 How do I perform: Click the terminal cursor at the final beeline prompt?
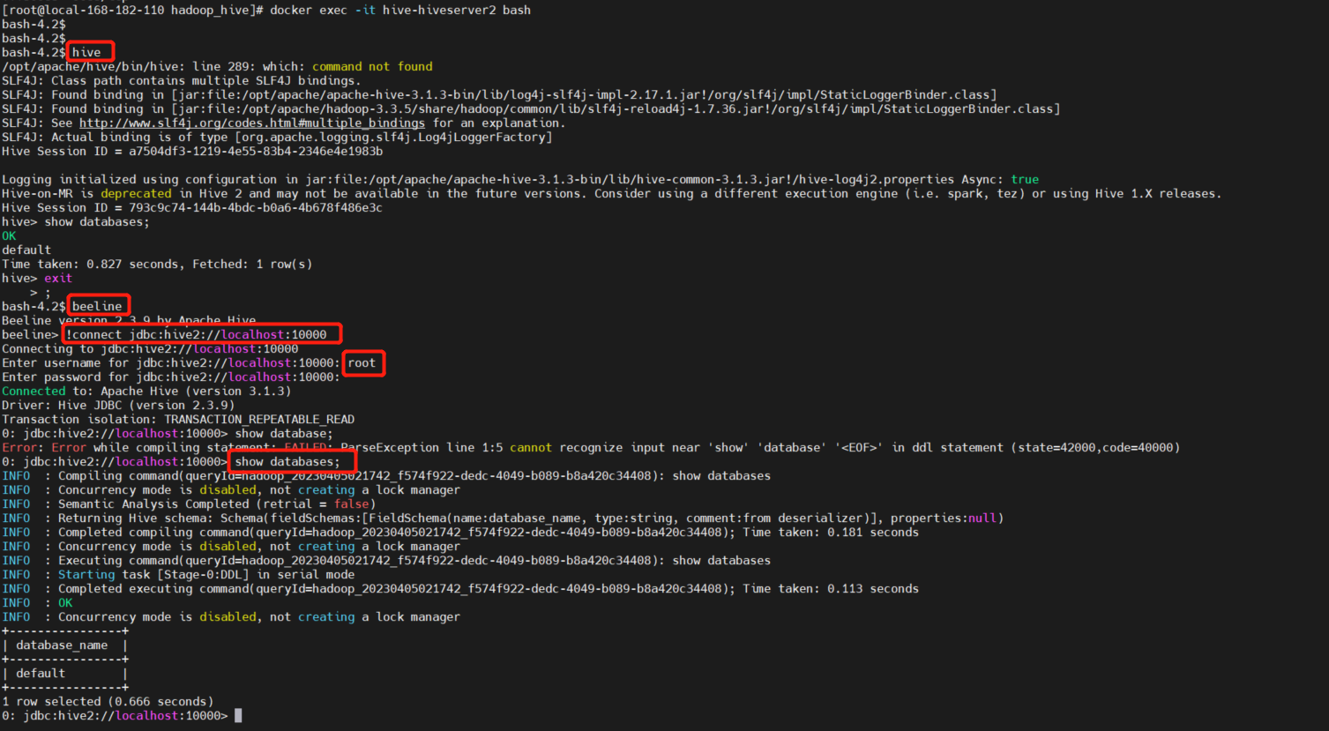(x=238, y=716)
